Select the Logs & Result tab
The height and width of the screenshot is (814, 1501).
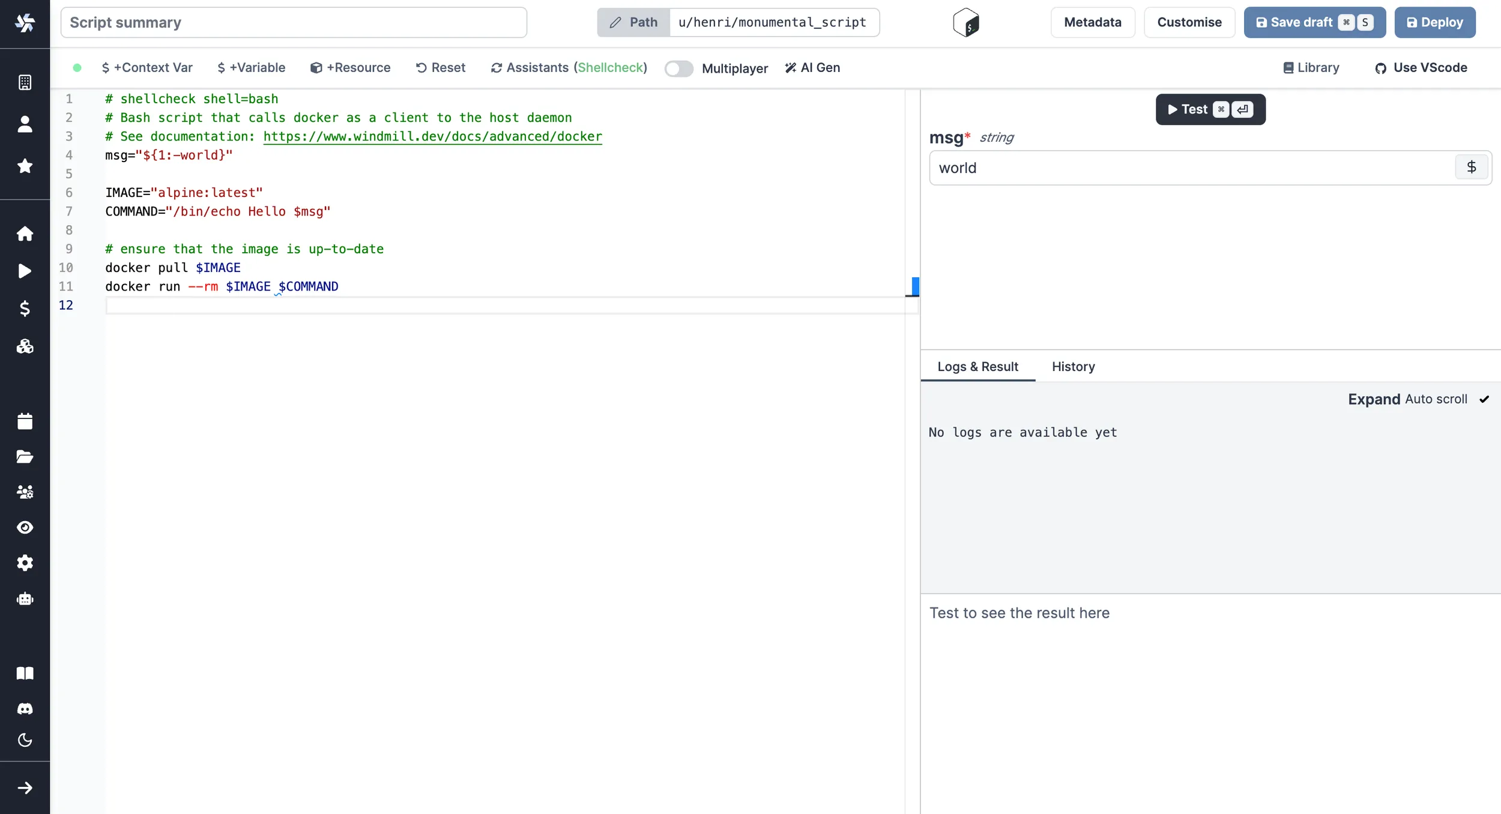coord(977,367)
